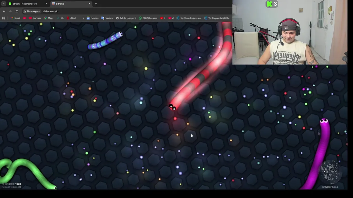
Task: Click the 'servidor 6564' label
Action: click(330, 187)
